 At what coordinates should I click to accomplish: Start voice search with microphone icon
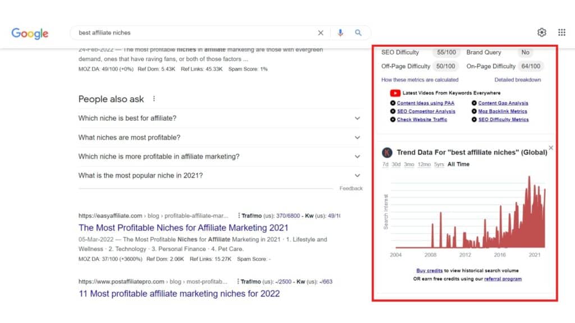coord(340,33)
